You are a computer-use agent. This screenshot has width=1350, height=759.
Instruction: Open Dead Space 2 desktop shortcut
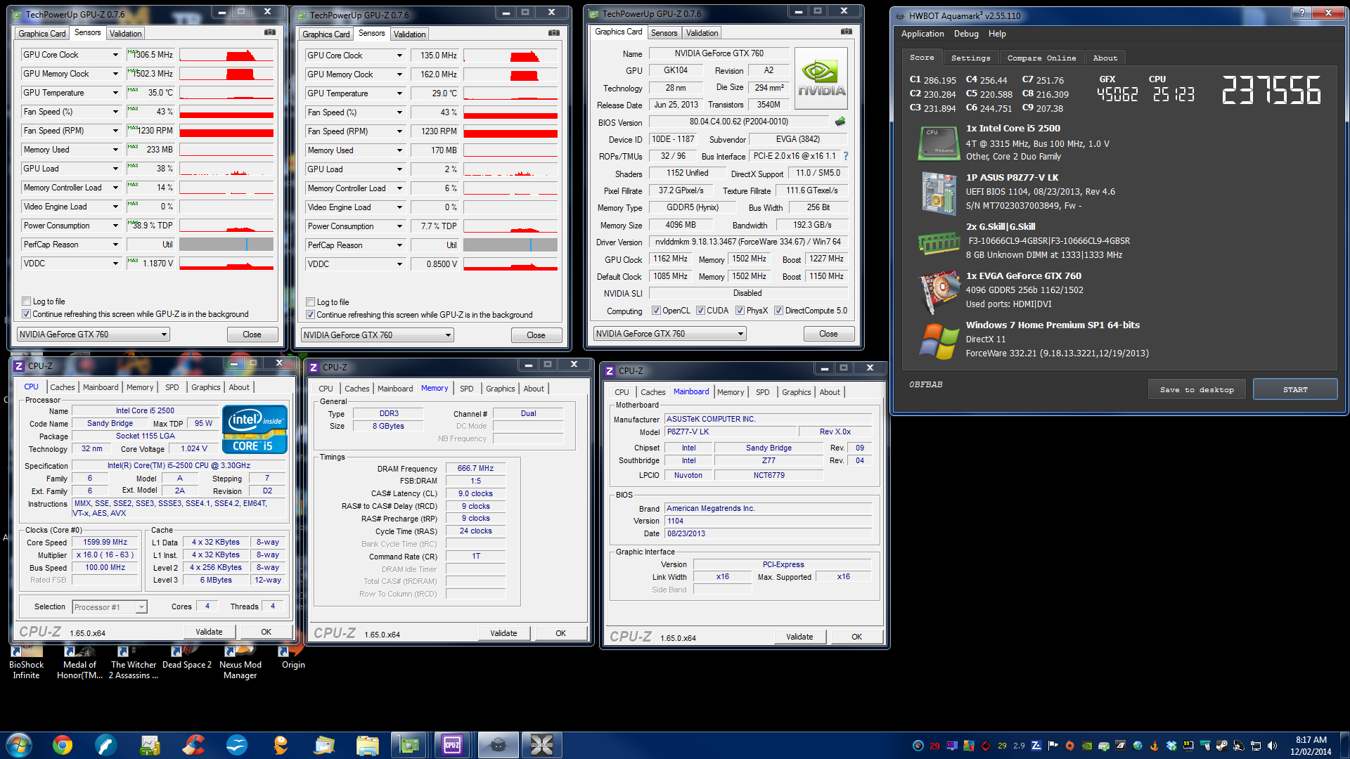point(187,659)
